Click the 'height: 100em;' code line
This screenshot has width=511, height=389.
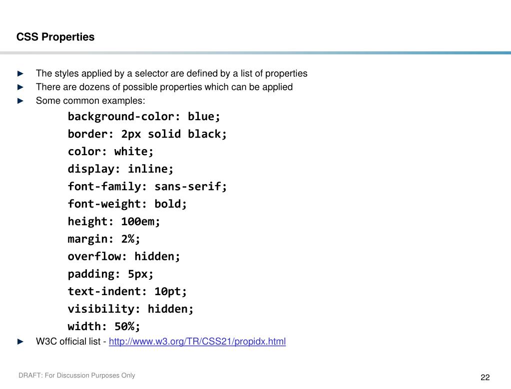pyautogui.click(x=114, y=222)
